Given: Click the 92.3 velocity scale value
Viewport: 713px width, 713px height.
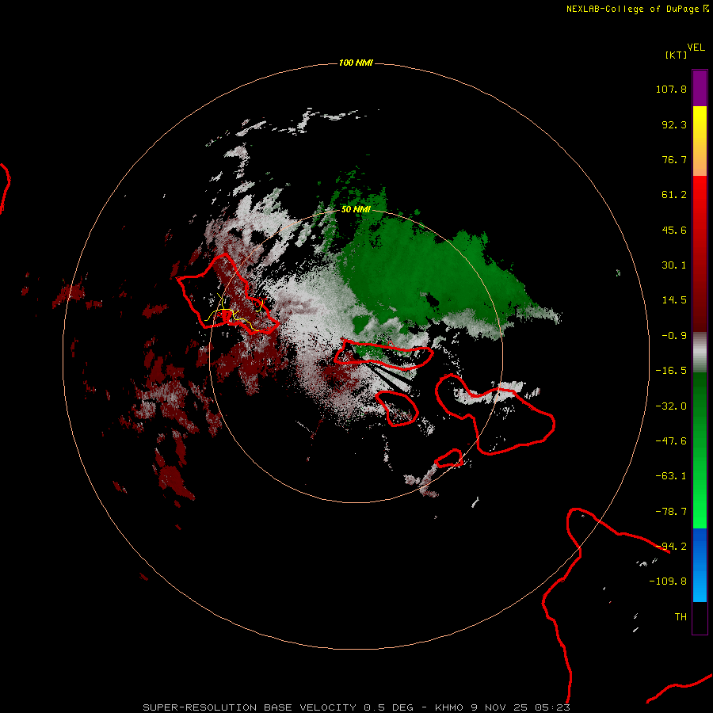Looking at the screenshot, I should pyautogui.click(x=674, y=124).
